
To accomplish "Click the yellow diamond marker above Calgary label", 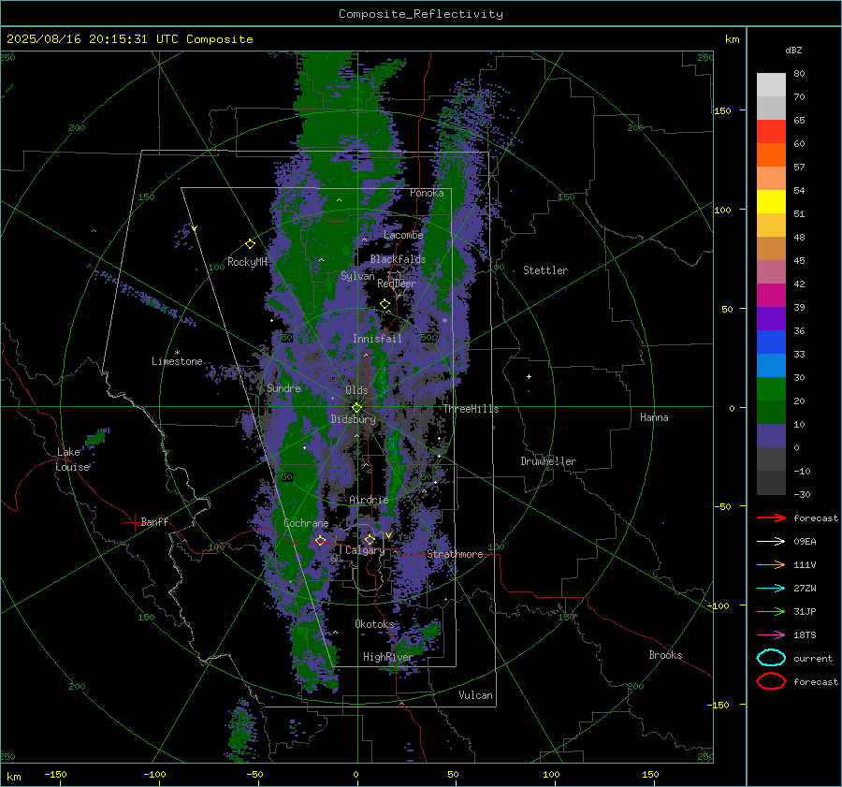I will [370, 539].
